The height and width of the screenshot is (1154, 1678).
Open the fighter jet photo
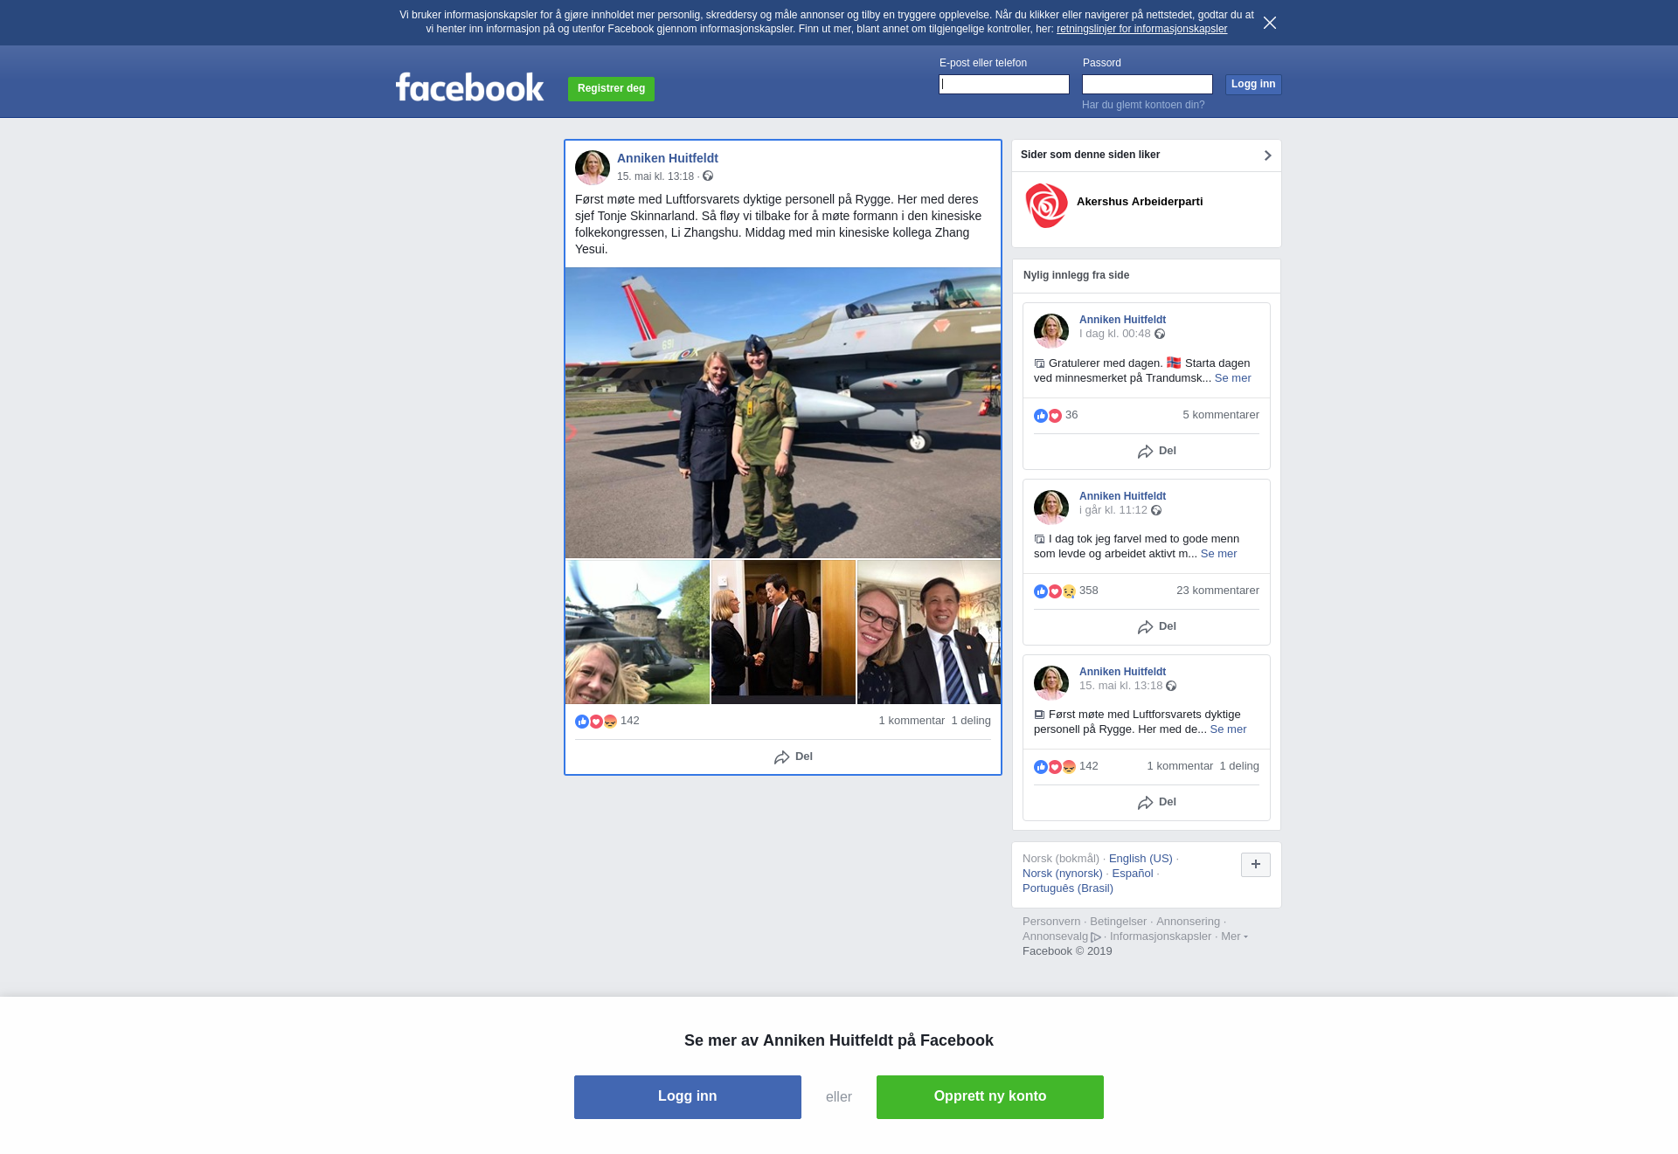point(783,412)
